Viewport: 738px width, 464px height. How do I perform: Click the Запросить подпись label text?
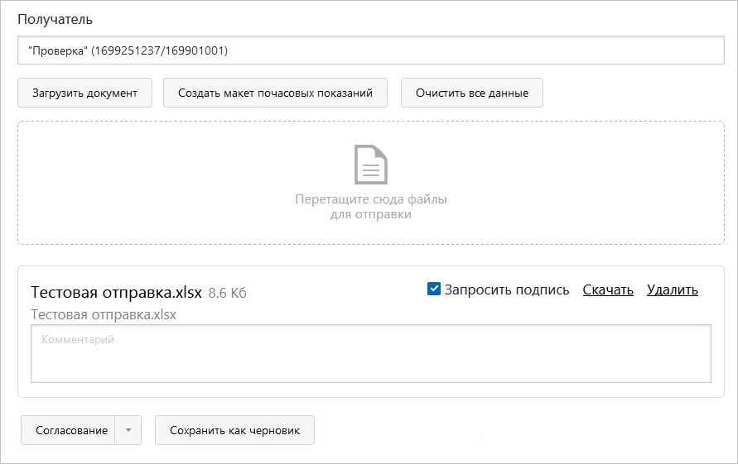click(507, 289)
